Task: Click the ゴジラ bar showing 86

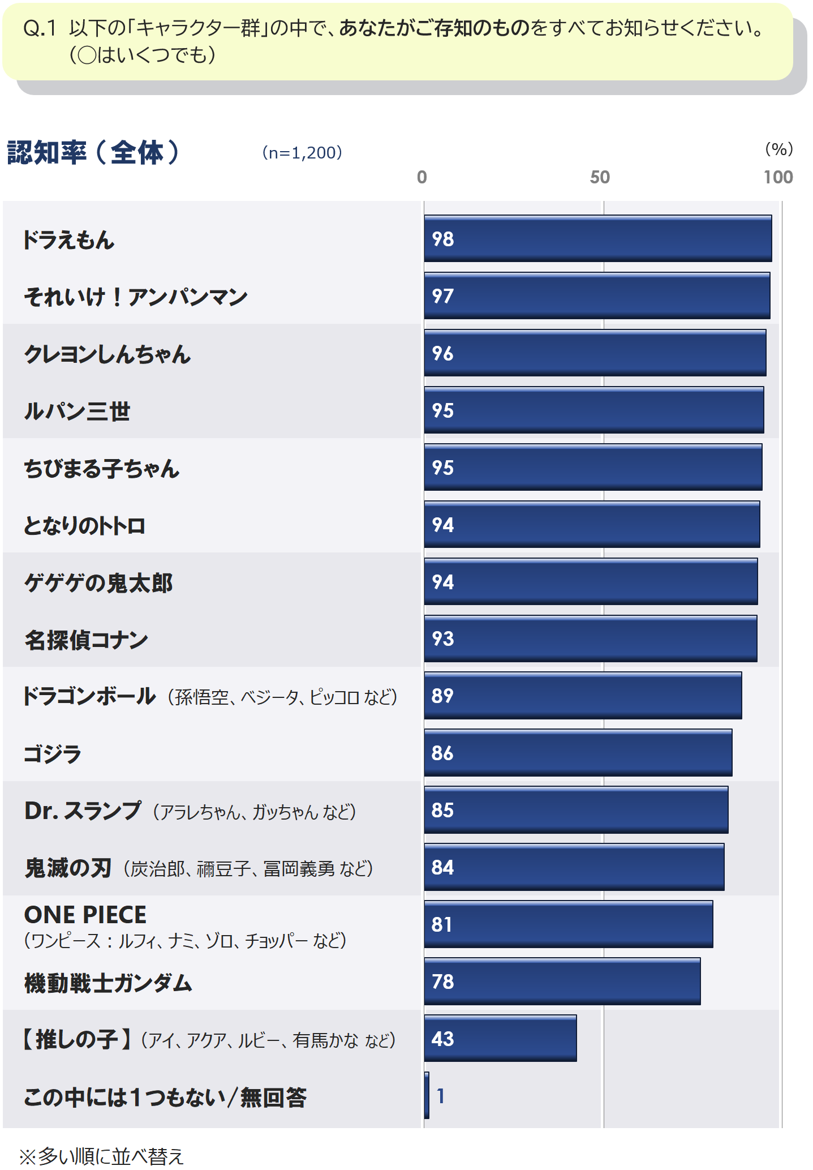Action: coord(578,753)
